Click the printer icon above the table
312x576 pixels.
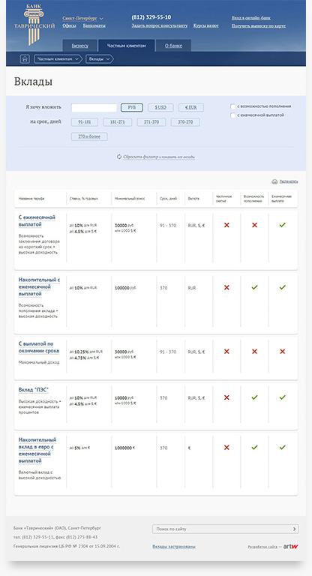(274, 181)
